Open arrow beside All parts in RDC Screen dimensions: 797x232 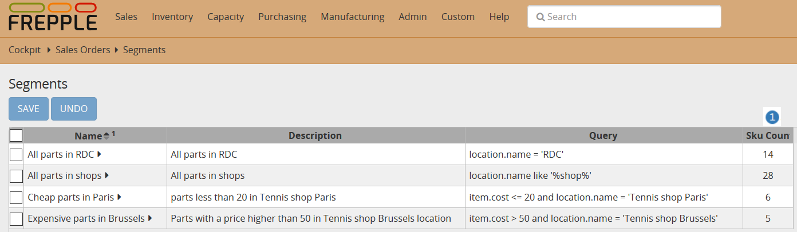coord(100,154)
